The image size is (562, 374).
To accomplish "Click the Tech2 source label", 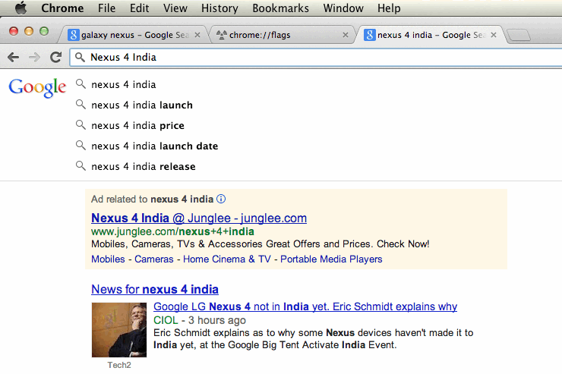I will point(119,365).
